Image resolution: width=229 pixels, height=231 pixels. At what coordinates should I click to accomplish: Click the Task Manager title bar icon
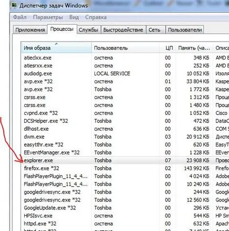click(14, 5)
